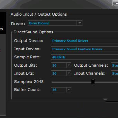
Task: Click the Buffer Count label
Action: 27,90
